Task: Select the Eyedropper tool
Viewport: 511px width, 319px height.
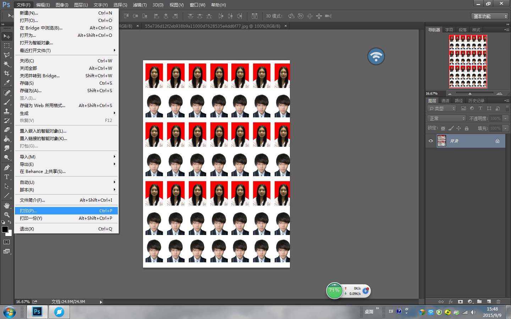Action: point(7,83)
